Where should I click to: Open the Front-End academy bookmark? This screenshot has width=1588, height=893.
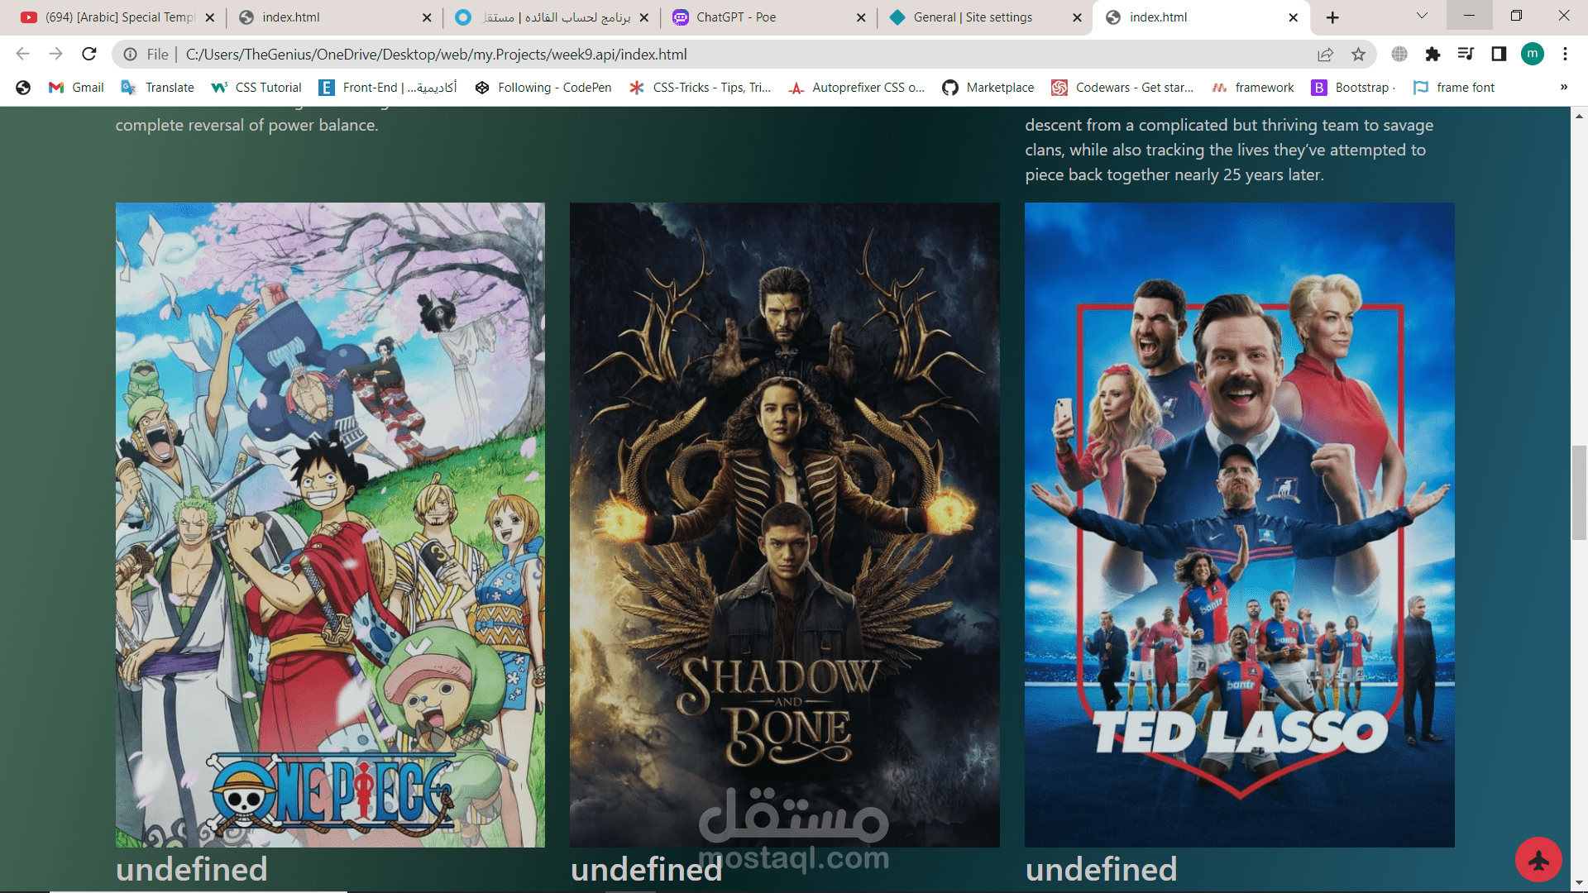(x=388, y=88)
